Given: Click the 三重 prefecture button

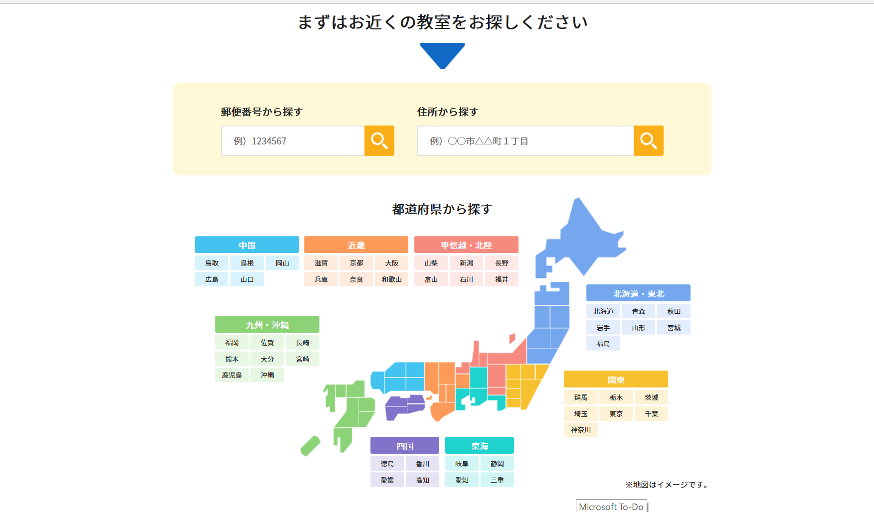Looking at the screenshot, I should (498, 480).
